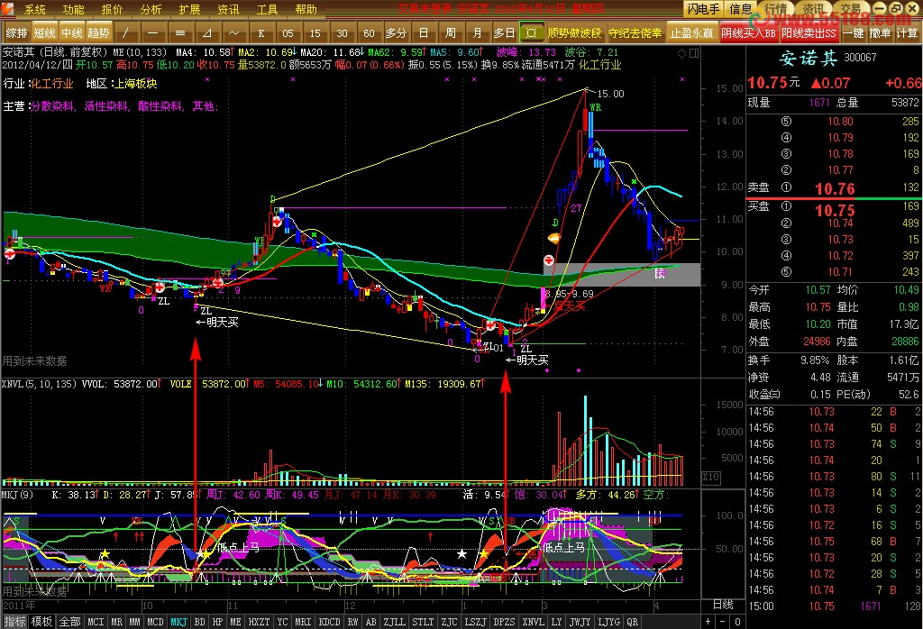This screenshot has width=923, height=629.
Task: Click the 0 reset button
Action: [737, 622]
